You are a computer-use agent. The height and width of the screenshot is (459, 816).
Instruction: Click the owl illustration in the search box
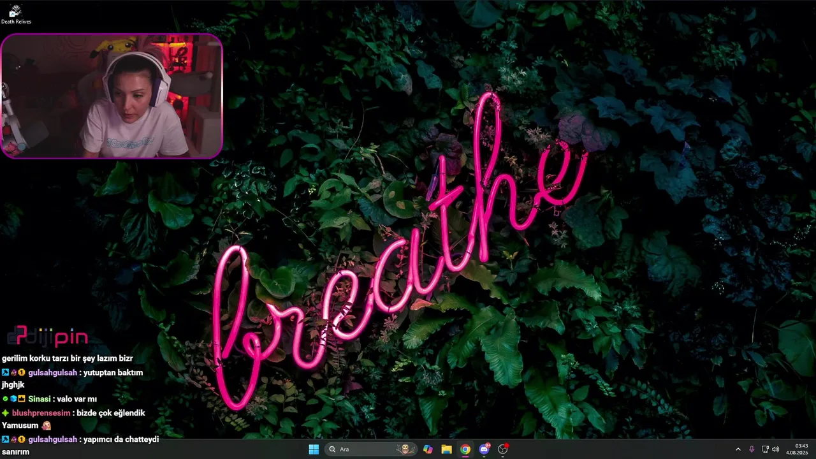pyautogui.click(x=405, y=449)
